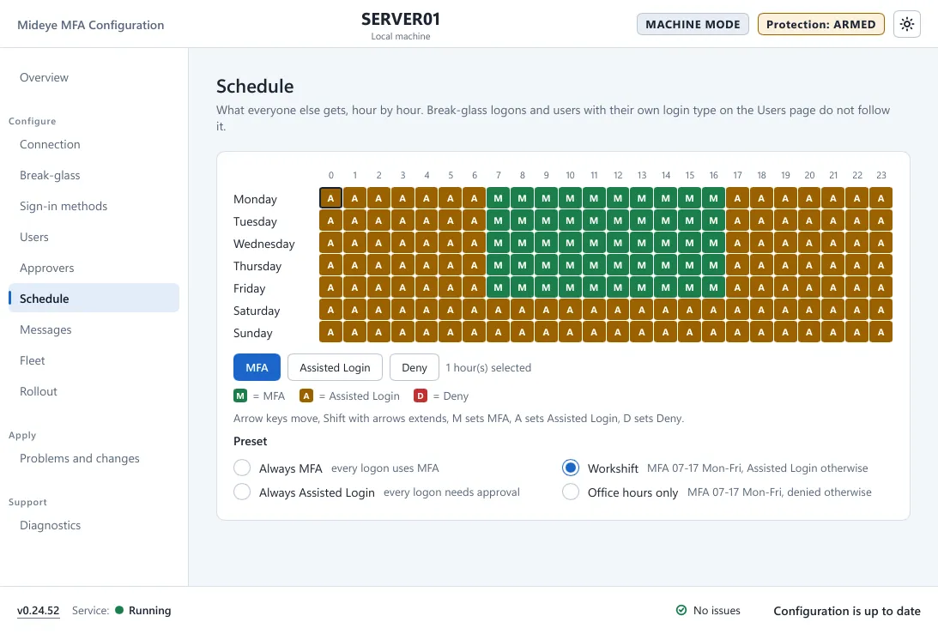This screenshot has width=938, height=634.
Task: Open Problems and changes
Action: click(94, 458)
